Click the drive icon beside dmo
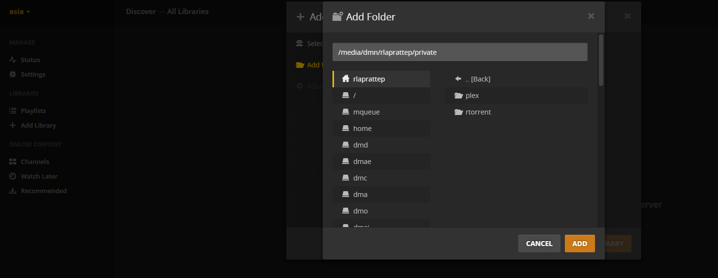 tap(346, 211)
